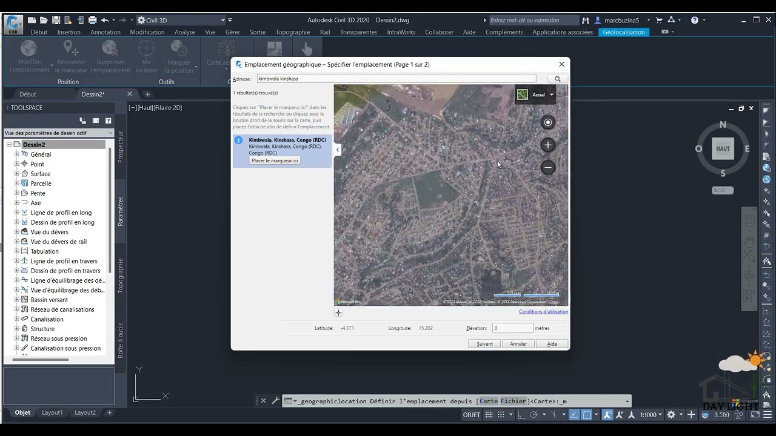Viewport: 776px width, 436px height.
Task: Click the HAUT face of the ViewCube
Action: 723,148
